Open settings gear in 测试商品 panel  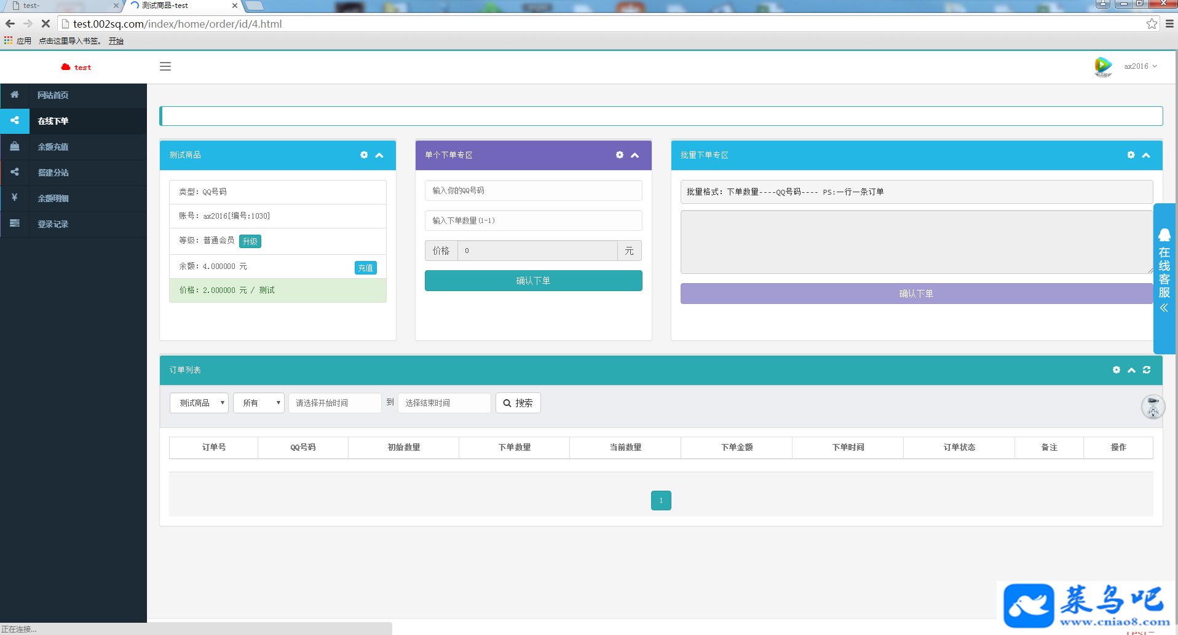pos(364,155)
